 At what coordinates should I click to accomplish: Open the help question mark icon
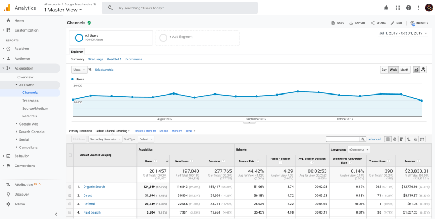[x=408, y=8]
